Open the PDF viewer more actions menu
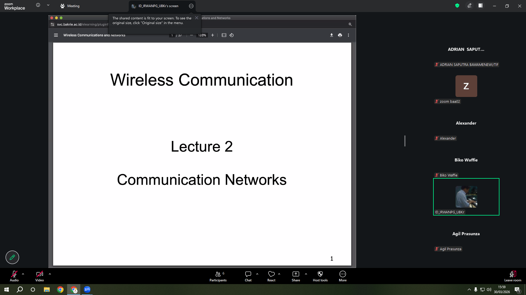Screen dimensions: 526x295 click(x=348, y=35)
